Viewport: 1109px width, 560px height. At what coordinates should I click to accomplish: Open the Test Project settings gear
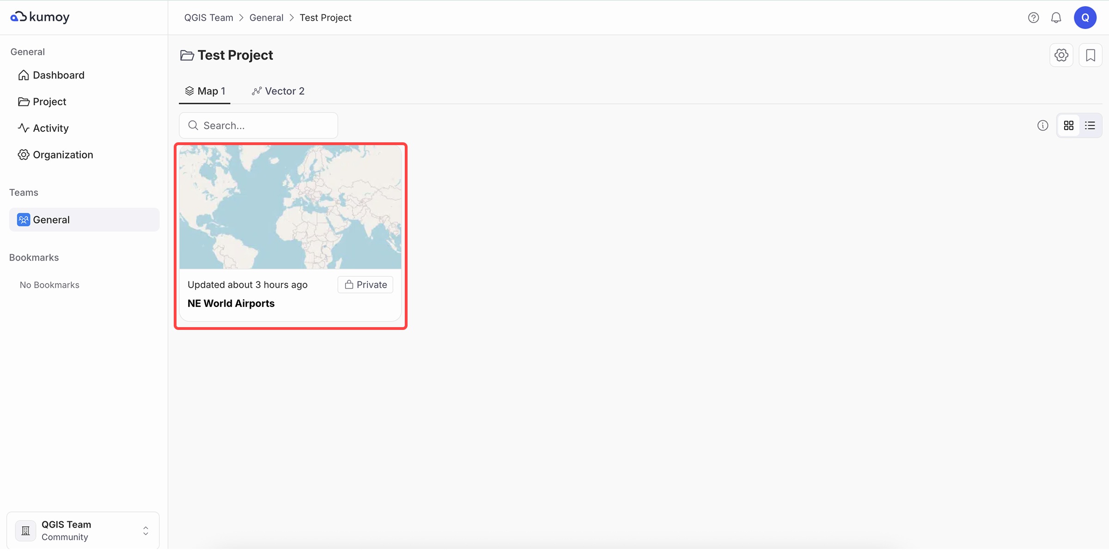pyautogui.click(x=1061, y=55)
